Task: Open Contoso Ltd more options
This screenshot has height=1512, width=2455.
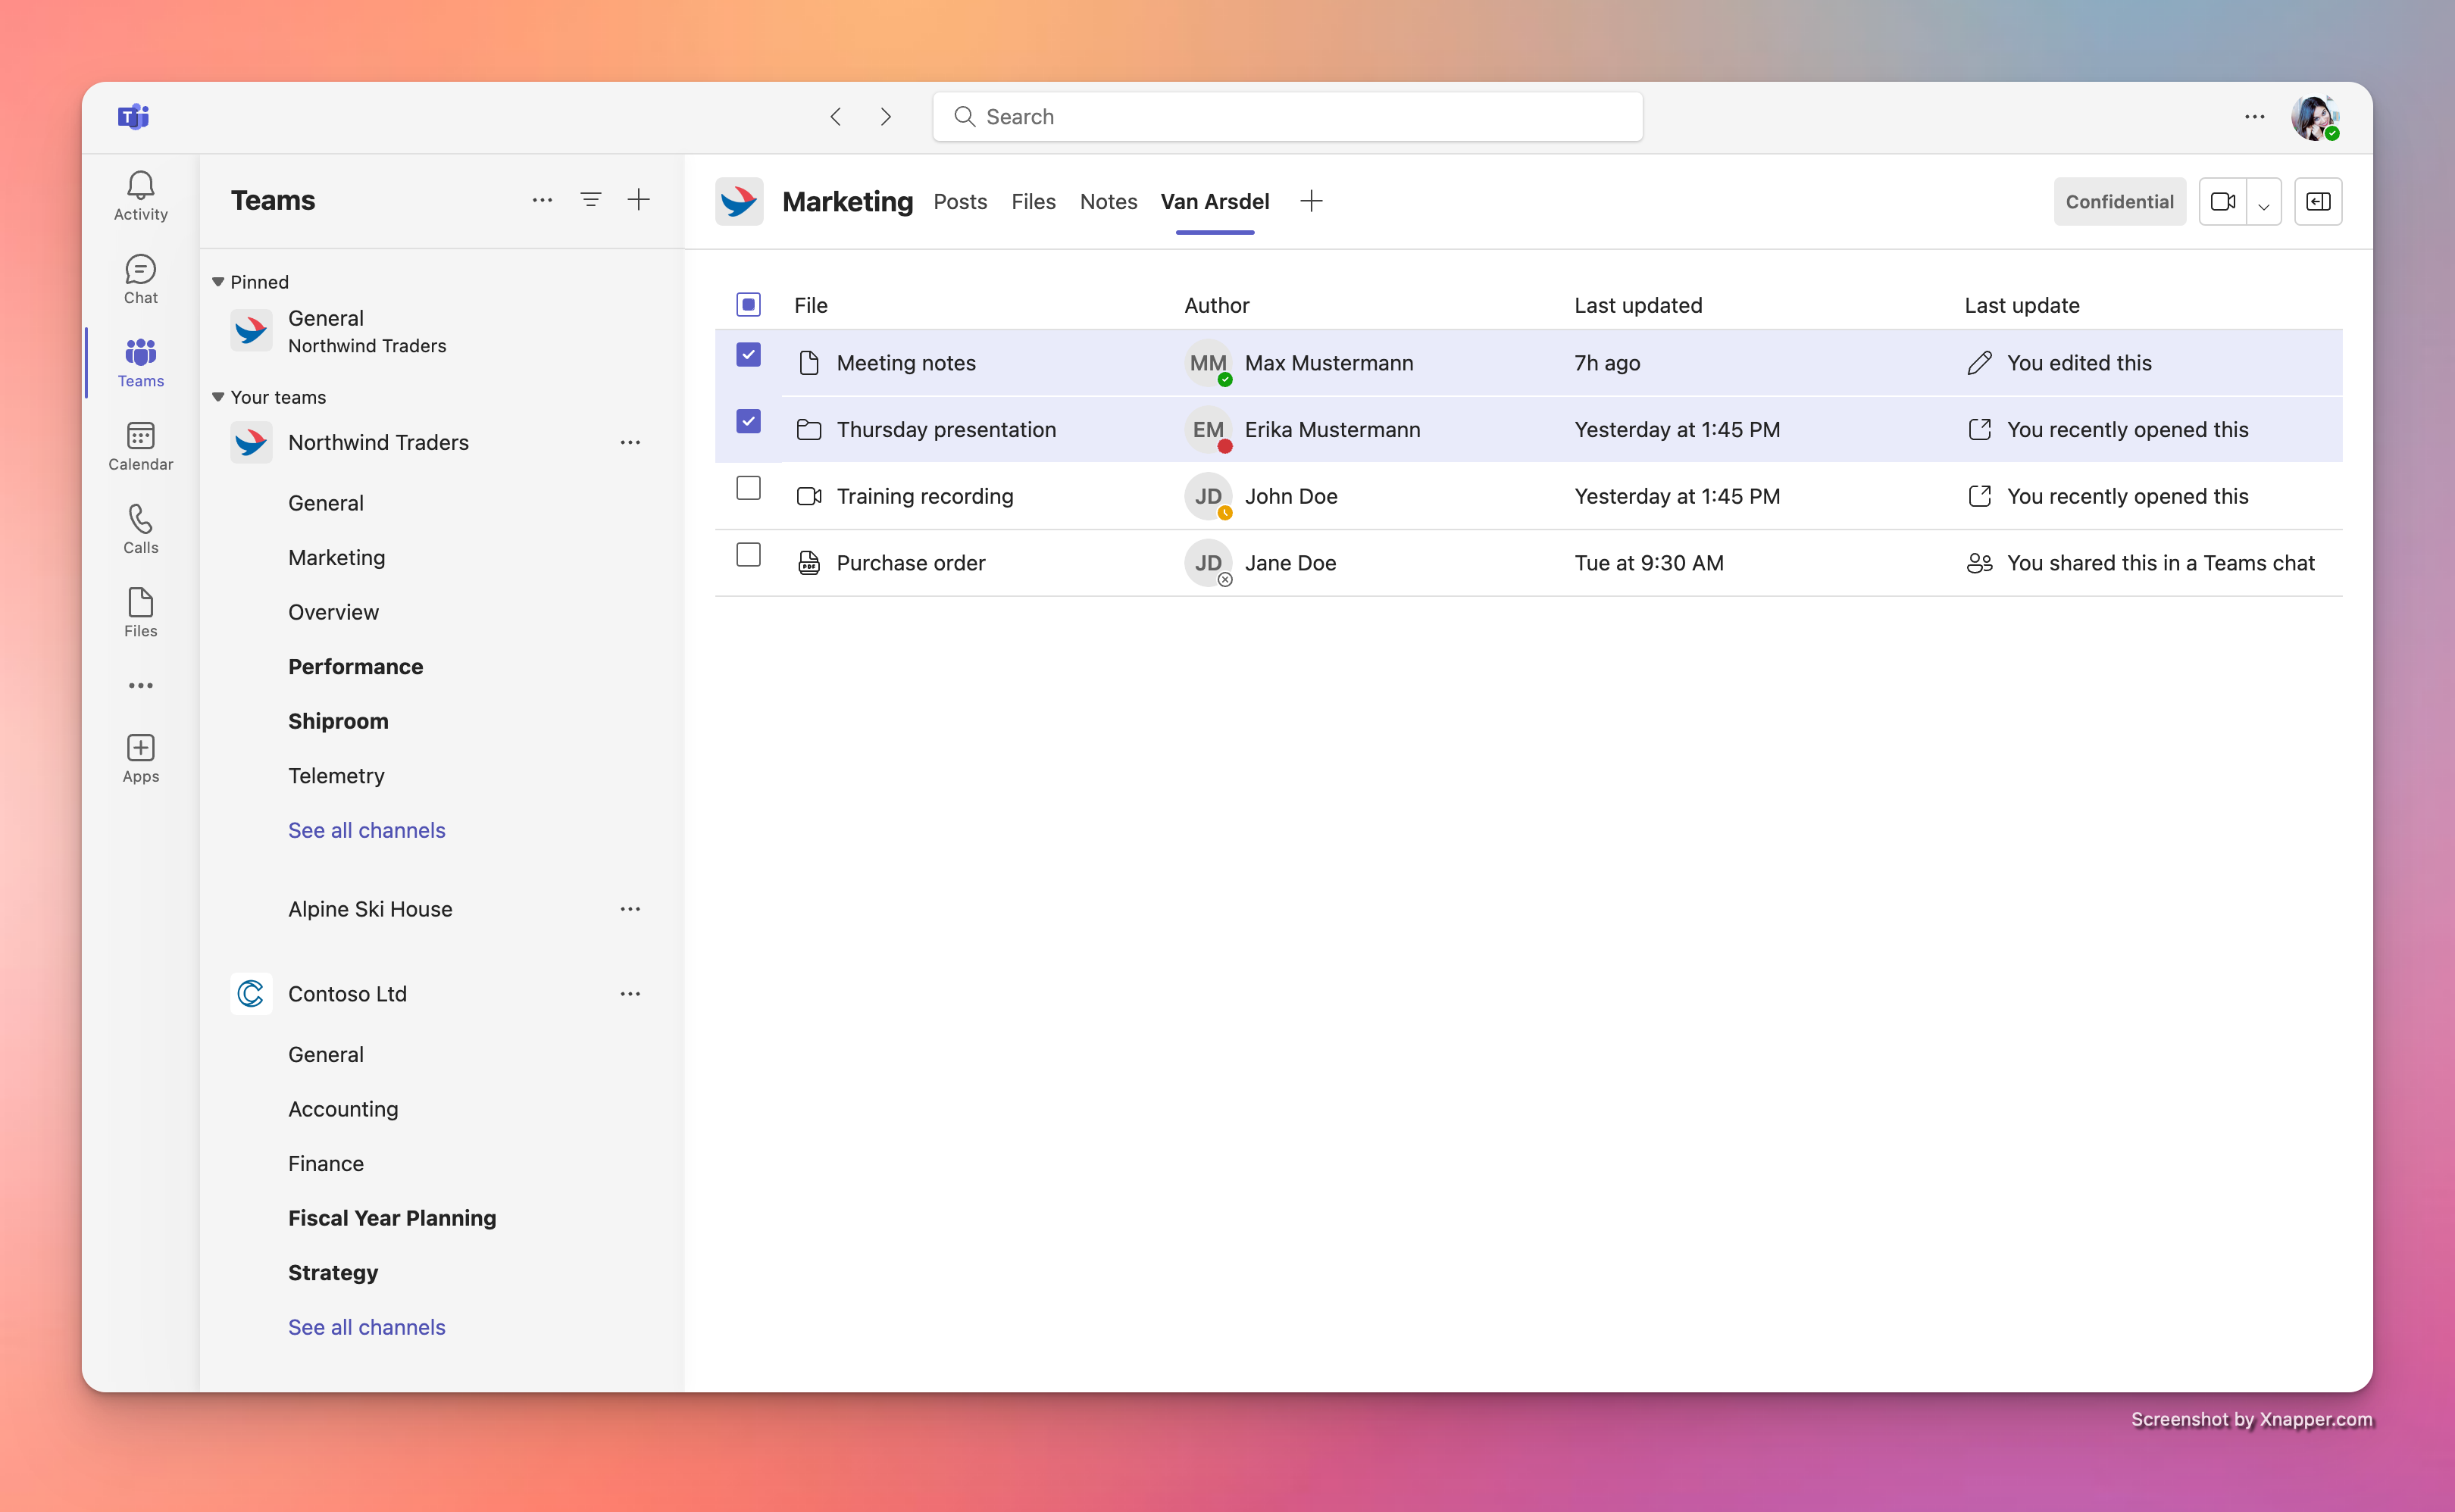Action: [x=630, y=994]
